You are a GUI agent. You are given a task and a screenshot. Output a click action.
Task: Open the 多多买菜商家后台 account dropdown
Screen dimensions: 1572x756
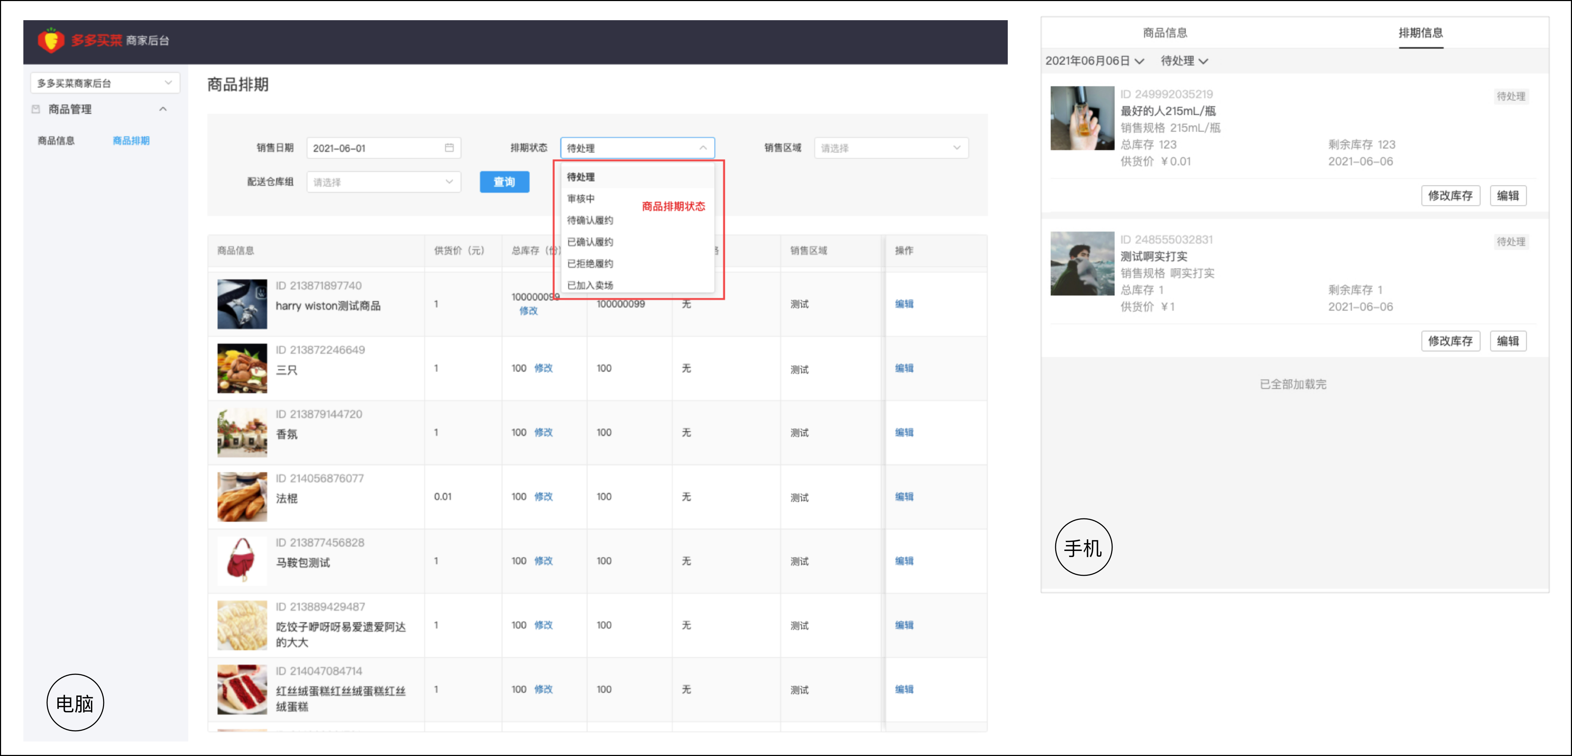click(104, 83)
